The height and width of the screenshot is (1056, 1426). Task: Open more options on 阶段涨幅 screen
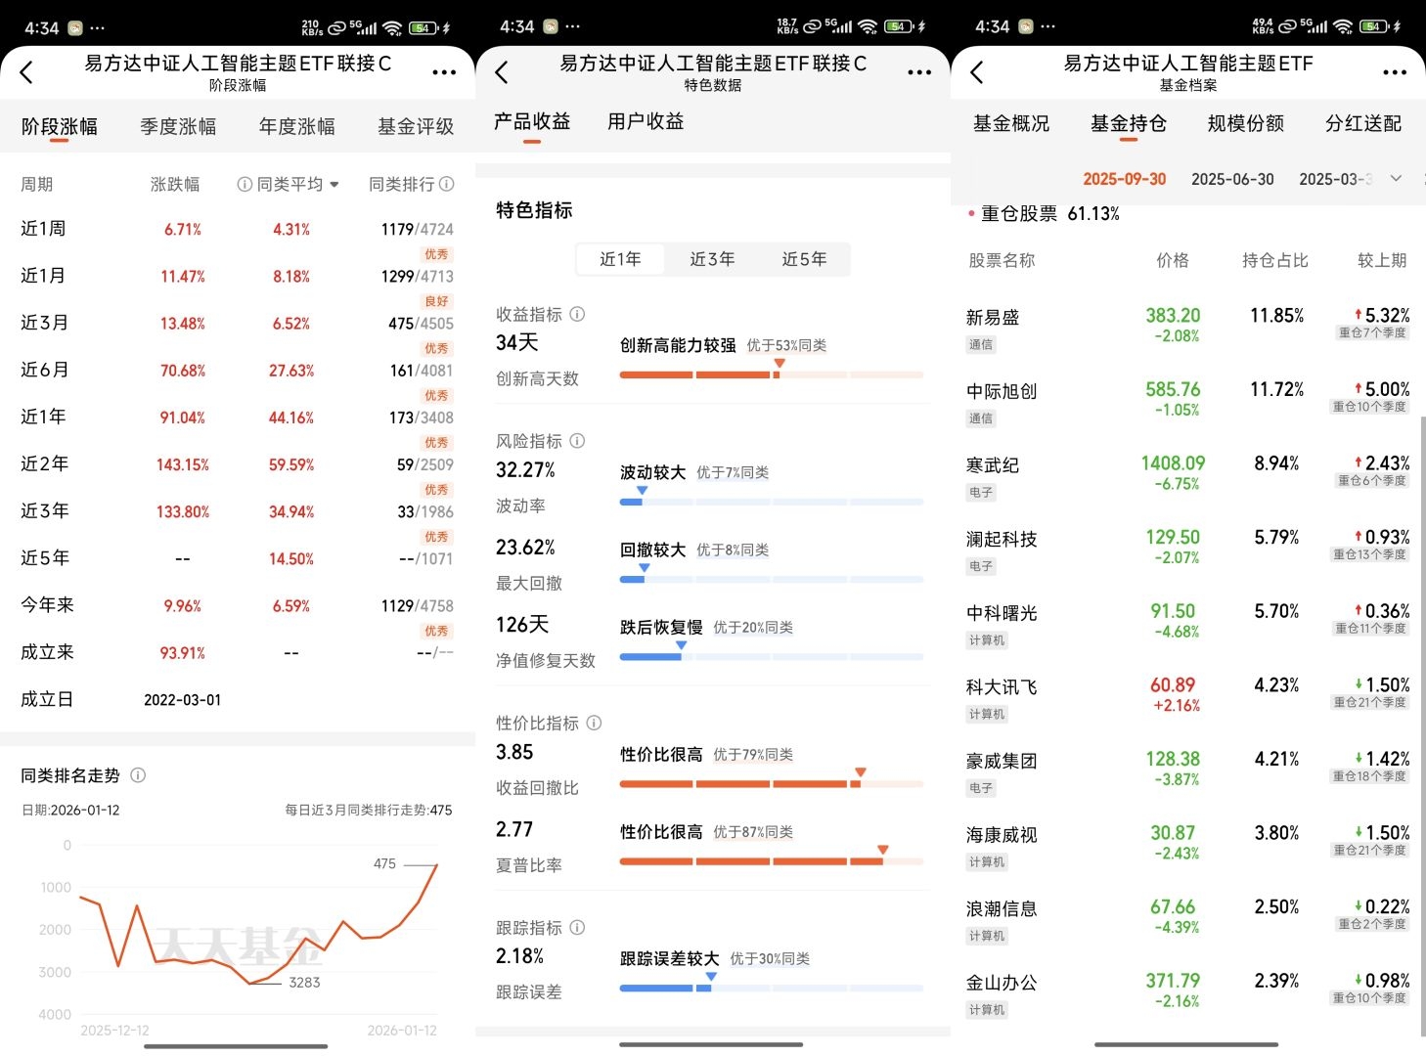coord(444,71)
